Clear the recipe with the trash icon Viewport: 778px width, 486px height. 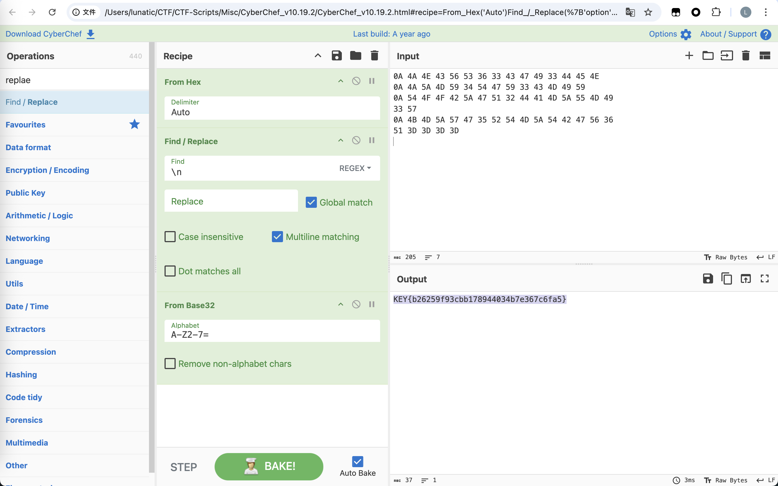pos(374,56)
